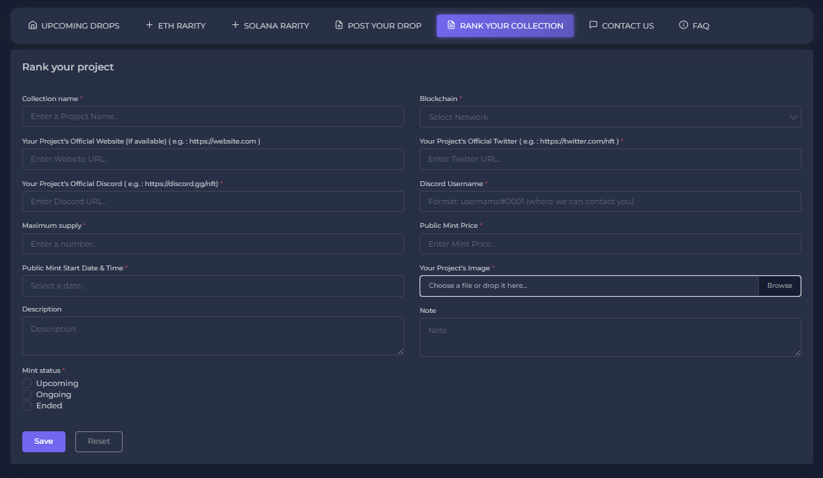
Task: Open the Blockchain Select Network dropdown
Action: tap(610, 117)
